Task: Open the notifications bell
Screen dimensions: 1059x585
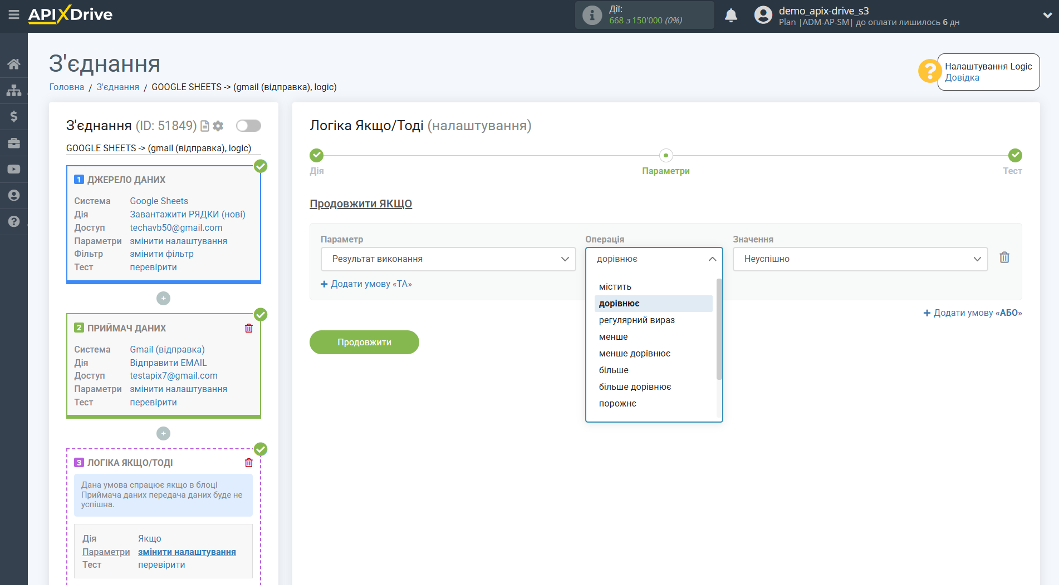Action: (731, 15)
